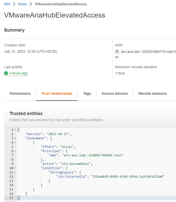Collapse the Statement array at line 3
Viewport: 176px width, 202px height.
pyautogui.click(x=15, y=138)
